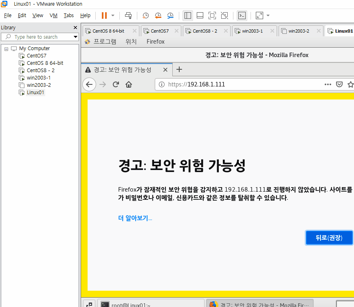Go forward in Firefox

(x=103, y=84)
